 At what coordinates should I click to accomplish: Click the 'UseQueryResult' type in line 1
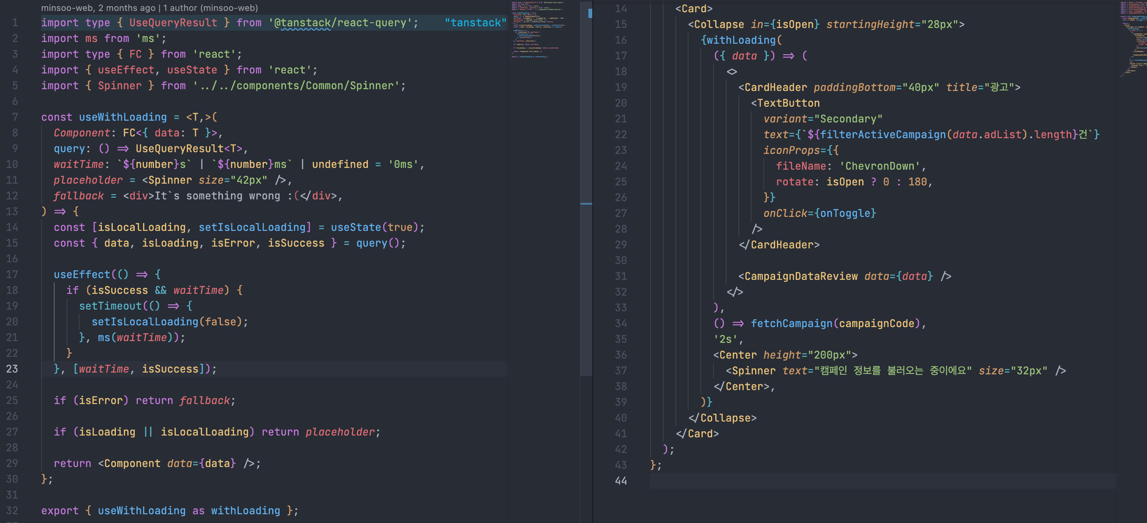point(173,23)
